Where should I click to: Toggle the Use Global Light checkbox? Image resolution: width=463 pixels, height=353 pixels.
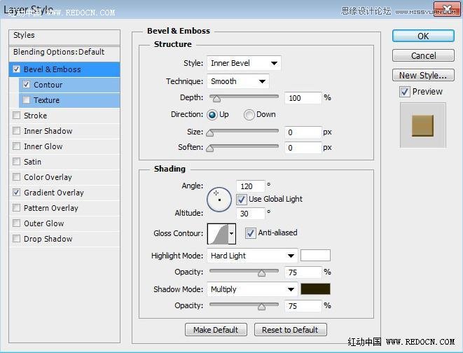click(242, 199)
